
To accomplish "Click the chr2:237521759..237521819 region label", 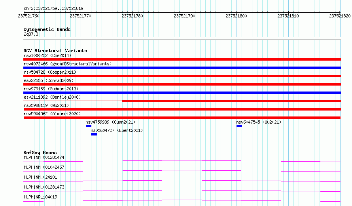I will (53, 8).
